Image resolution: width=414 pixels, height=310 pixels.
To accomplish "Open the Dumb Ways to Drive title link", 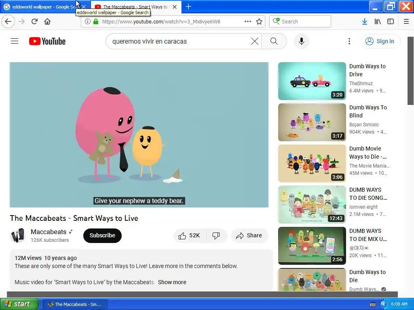I will tap(368, 70).
